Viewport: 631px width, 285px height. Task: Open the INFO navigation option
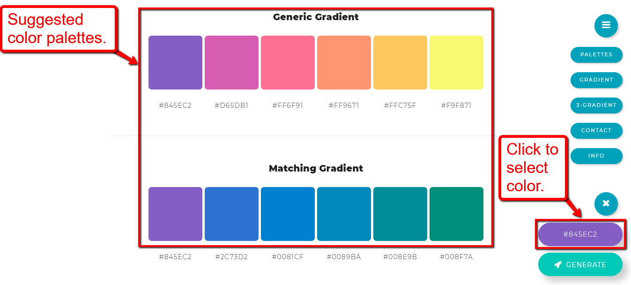click(596, 156)
